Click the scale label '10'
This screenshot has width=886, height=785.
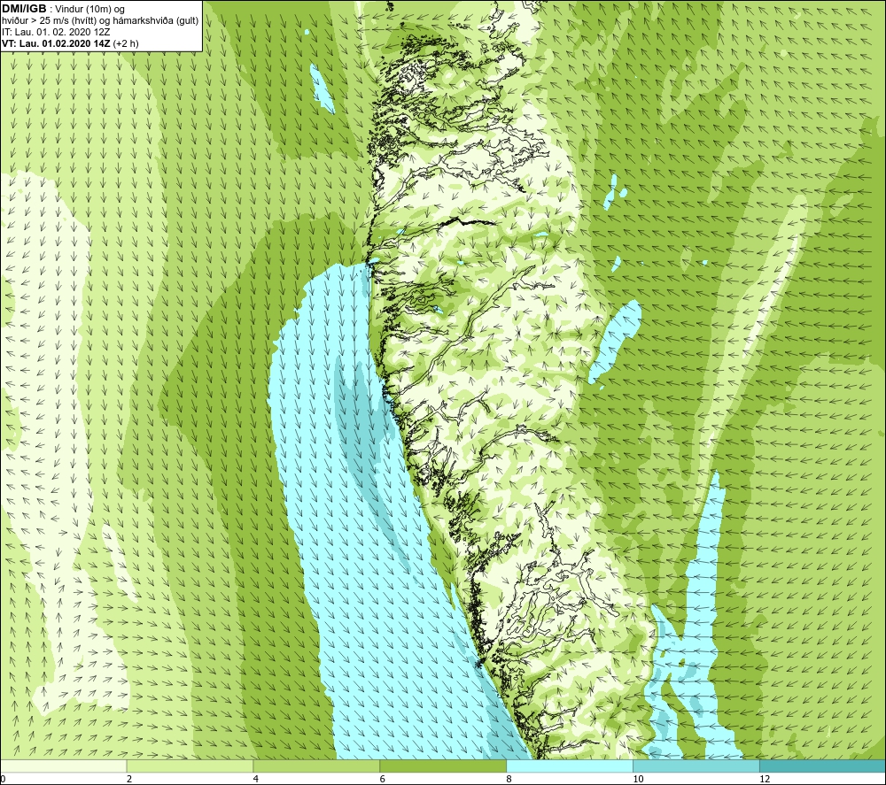tap(638, 780)
